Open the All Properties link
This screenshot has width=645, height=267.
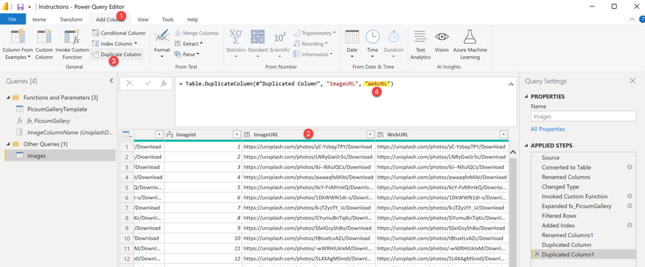pos(548,129)
